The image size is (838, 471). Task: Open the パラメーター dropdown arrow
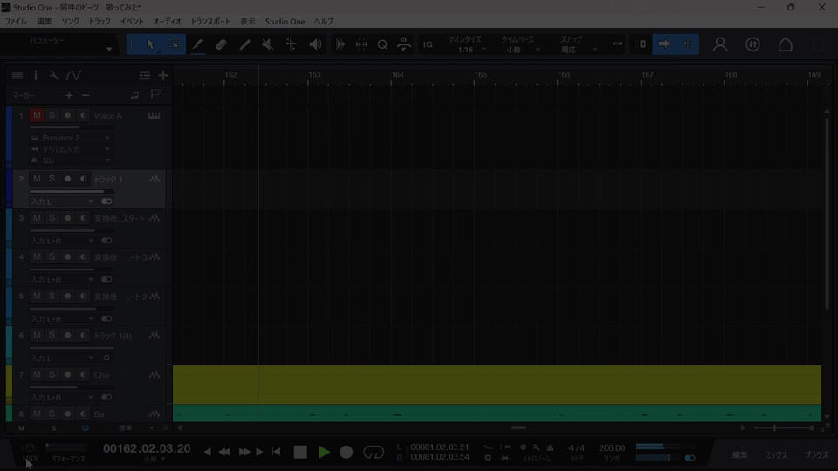[109, 49]
